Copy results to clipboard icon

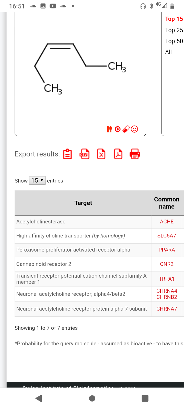(67, 154)
